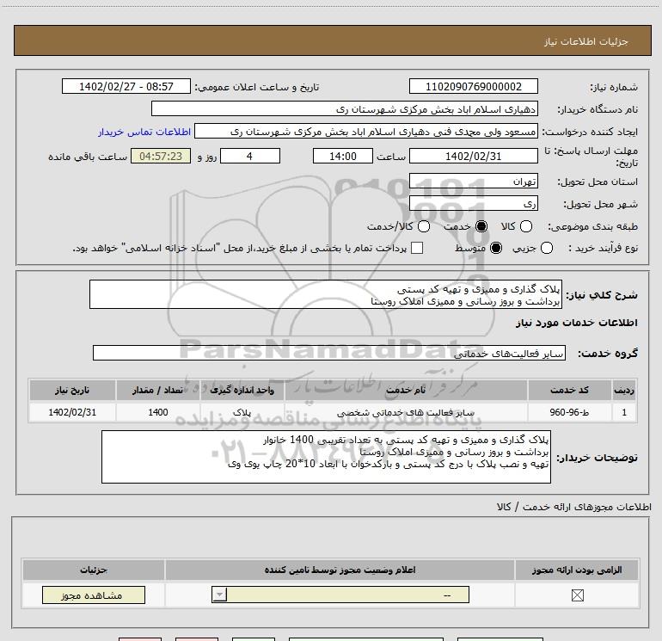The image size is (662, 641).
Task: Click the اطلاعات خدمات مورد نیاز section heading
Action: [576, 323]
